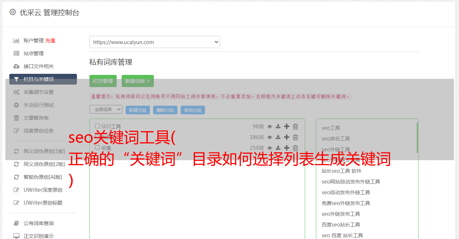
Task: Click the 移动分组 button
Action: coord(193,110)
